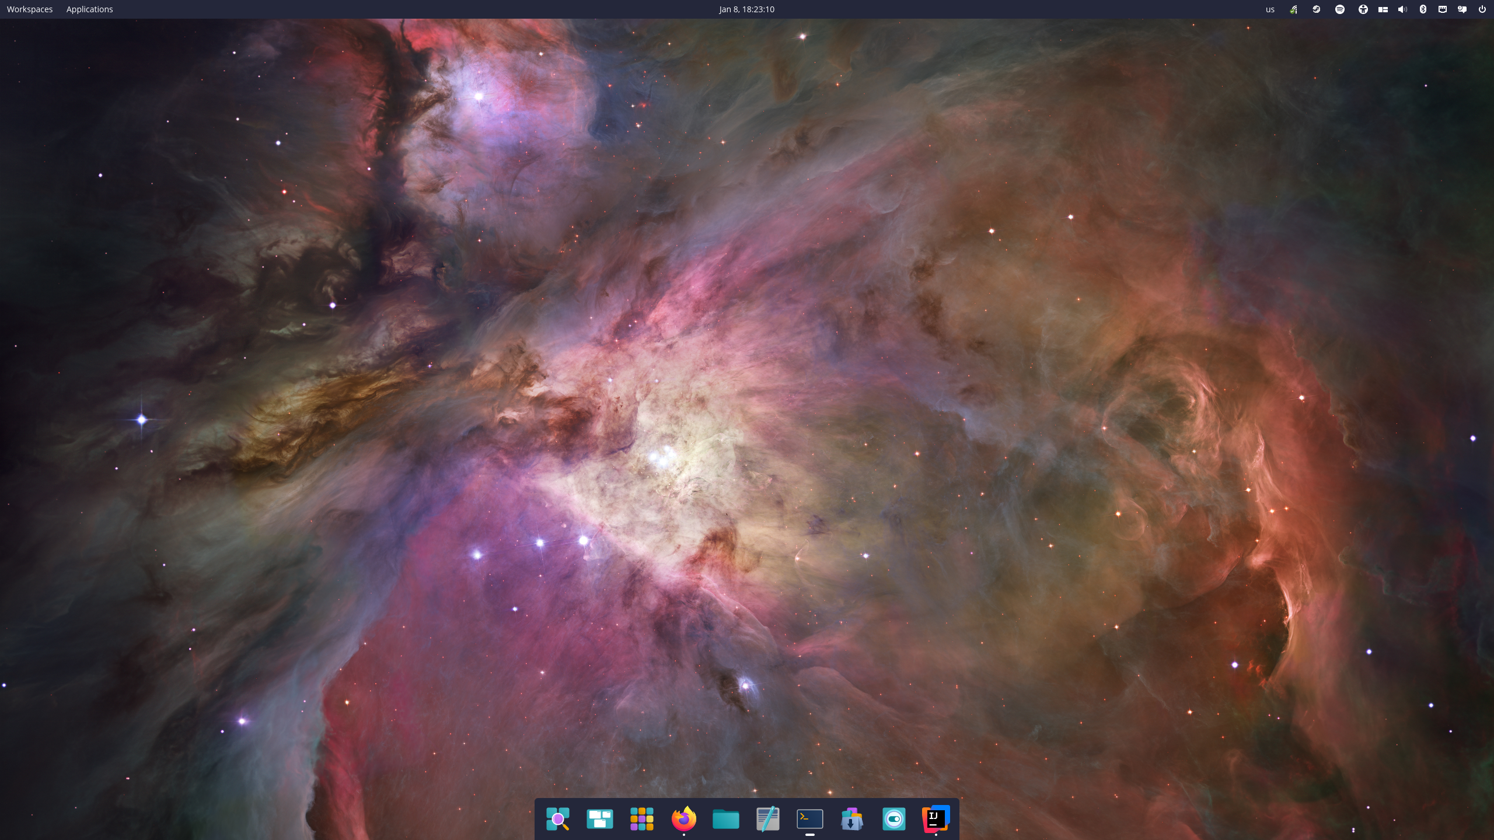Open the Applications menu
This screenshot has width=1494, height=840.
coord(89,9)
